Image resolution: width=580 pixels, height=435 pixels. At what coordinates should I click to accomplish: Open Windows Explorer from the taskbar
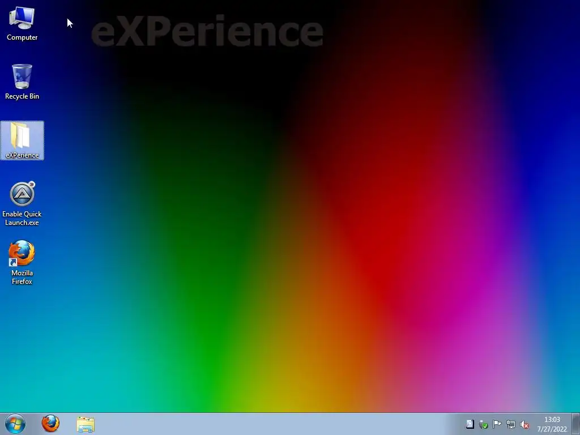pyautogui.click(x=86, y=424)
